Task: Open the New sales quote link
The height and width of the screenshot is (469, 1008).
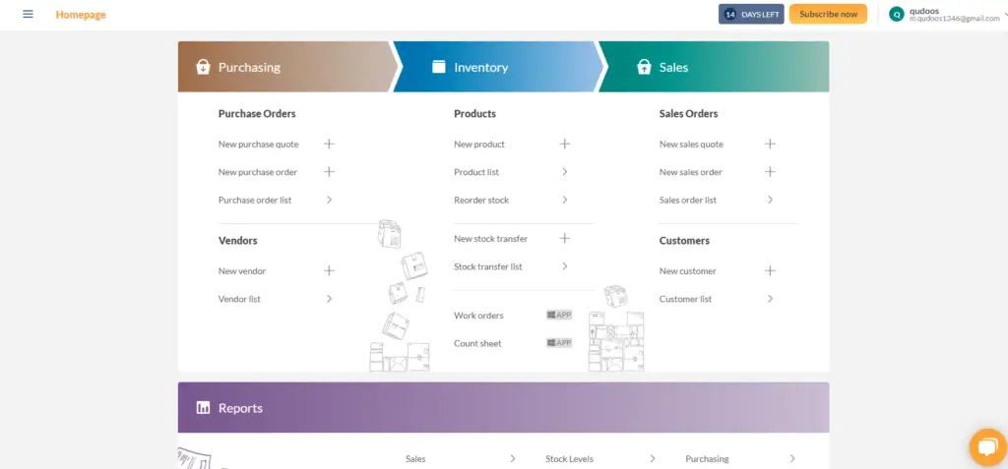Action: tap(691, 144)
